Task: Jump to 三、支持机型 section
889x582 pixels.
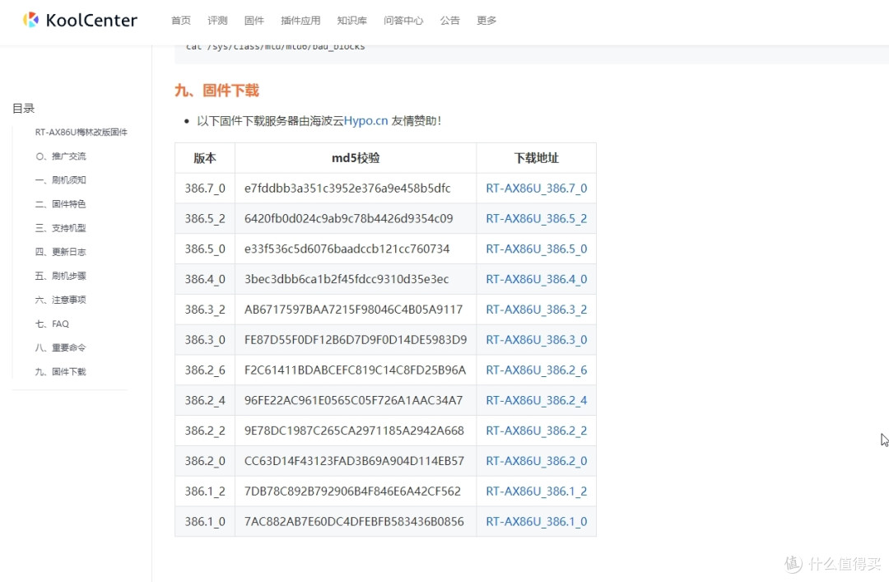Action: (61, 228)
